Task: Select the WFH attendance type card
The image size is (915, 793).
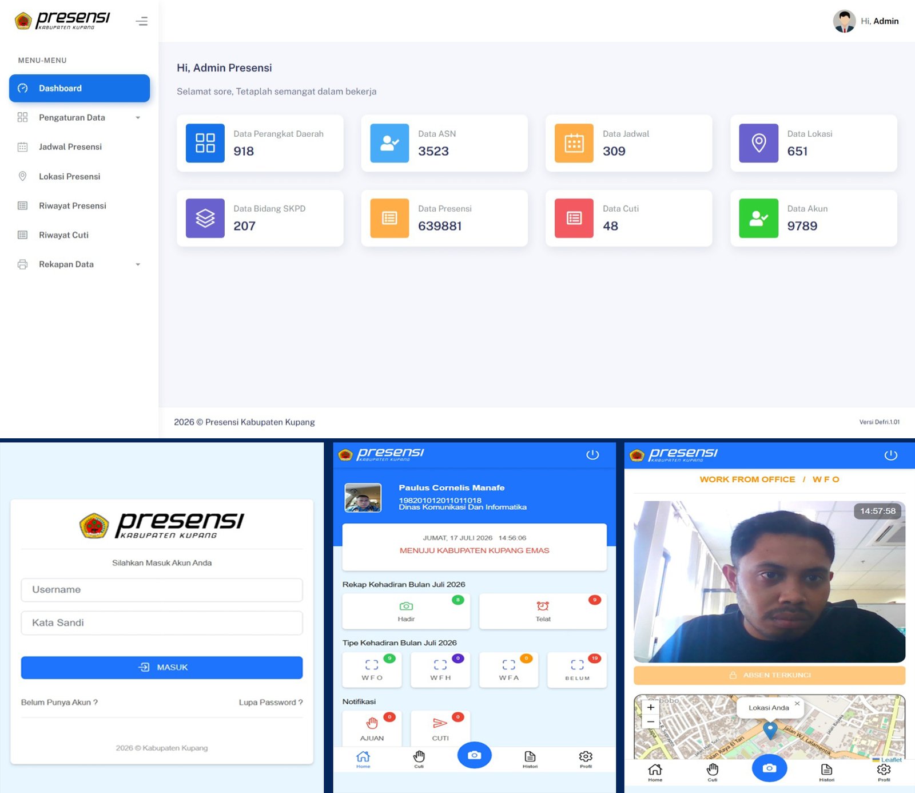Action: [440, 669]
